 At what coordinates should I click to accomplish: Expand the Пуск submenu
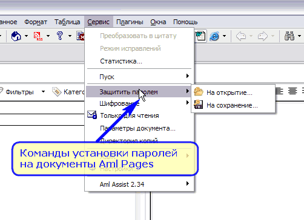coord(139,77)
